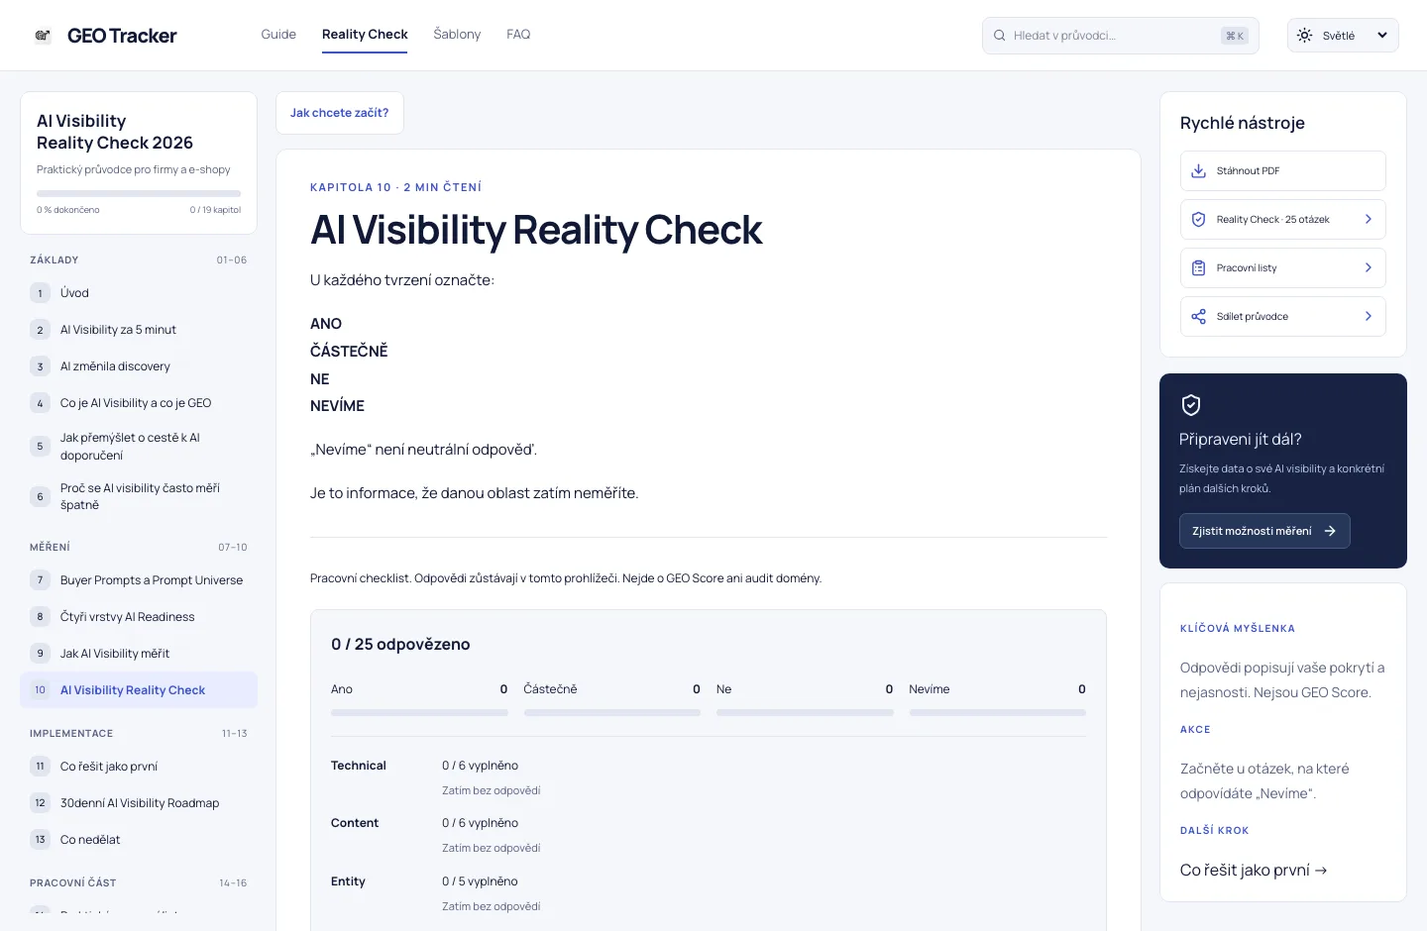This screenshot has height=931, width=1427.
Task: Open chapter Jak přemýšlet o cestě k AI doporučení
Action: [139, 447]
